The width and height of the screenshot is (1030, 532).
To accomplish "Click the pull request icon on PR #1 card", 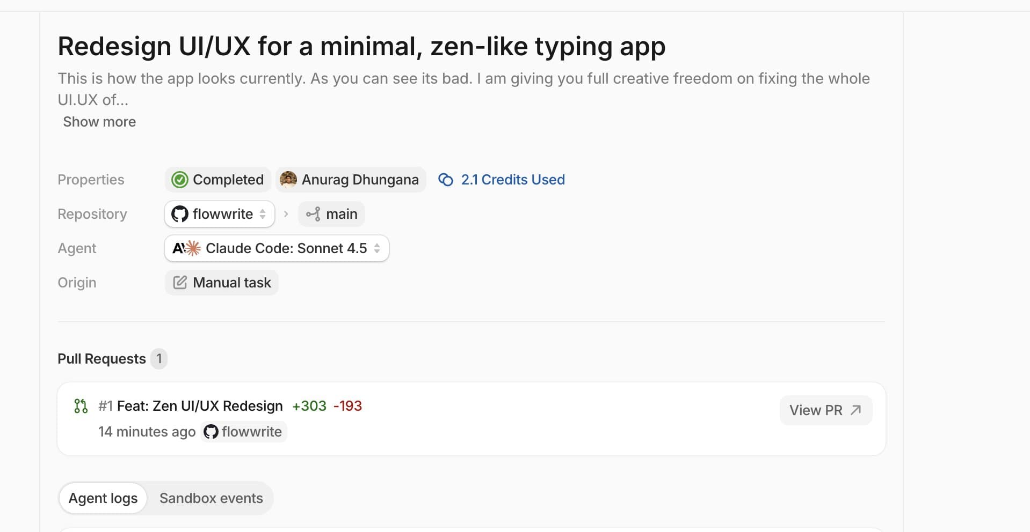I will click(x=80, y=406).
